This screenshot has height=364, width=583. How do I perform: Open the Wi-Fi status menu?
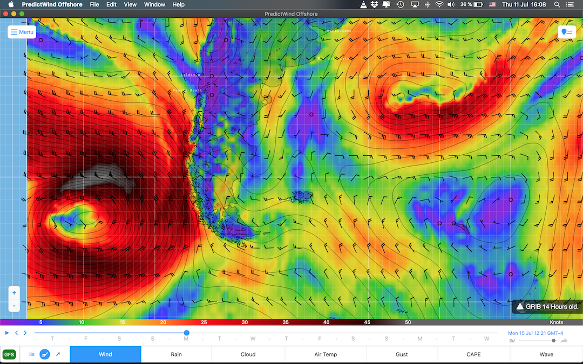click(439, 4)
